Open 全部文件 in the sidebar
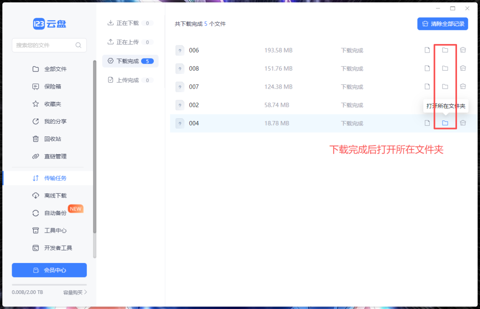The image size is (480, 309). 55,69
